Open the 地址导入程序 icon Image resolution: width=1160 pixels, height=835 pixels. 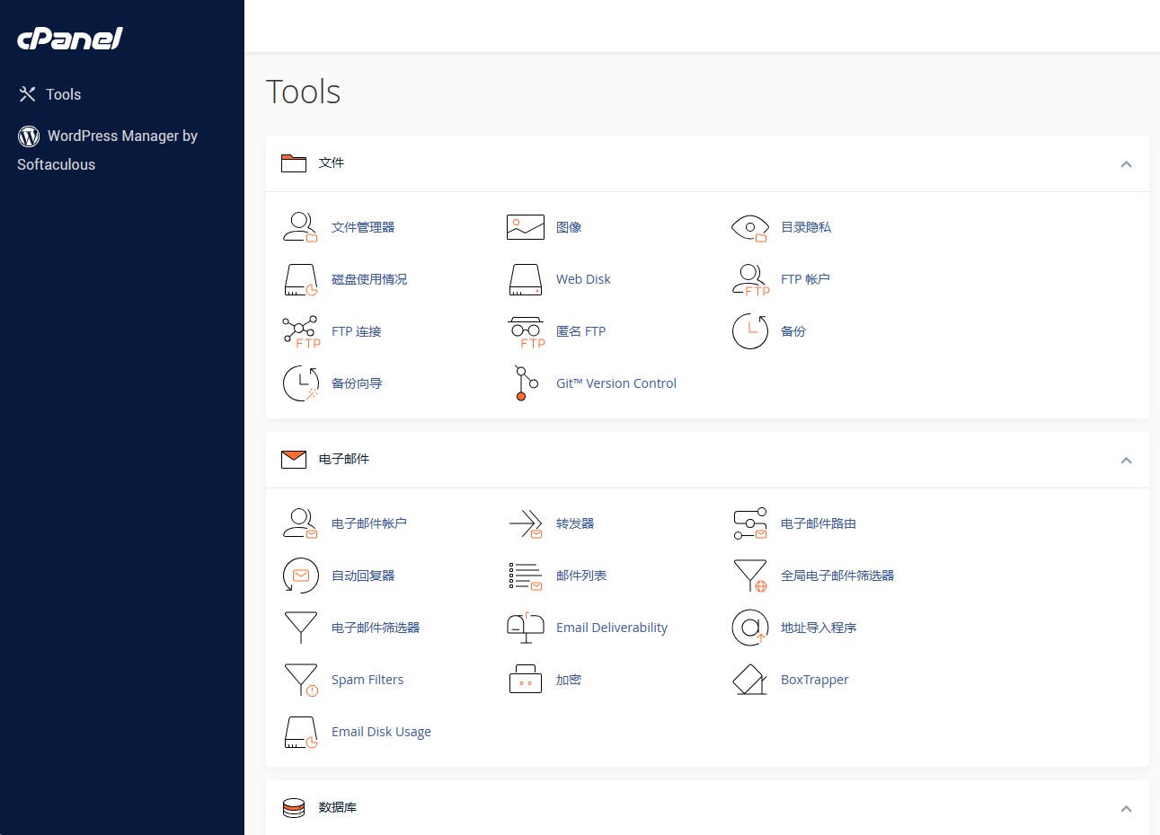coord(750,628)
